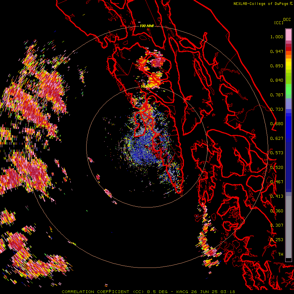Select the 0.627 color bar value
The height and width of the screenshot is (294, 294).
[x=277, y=139]
